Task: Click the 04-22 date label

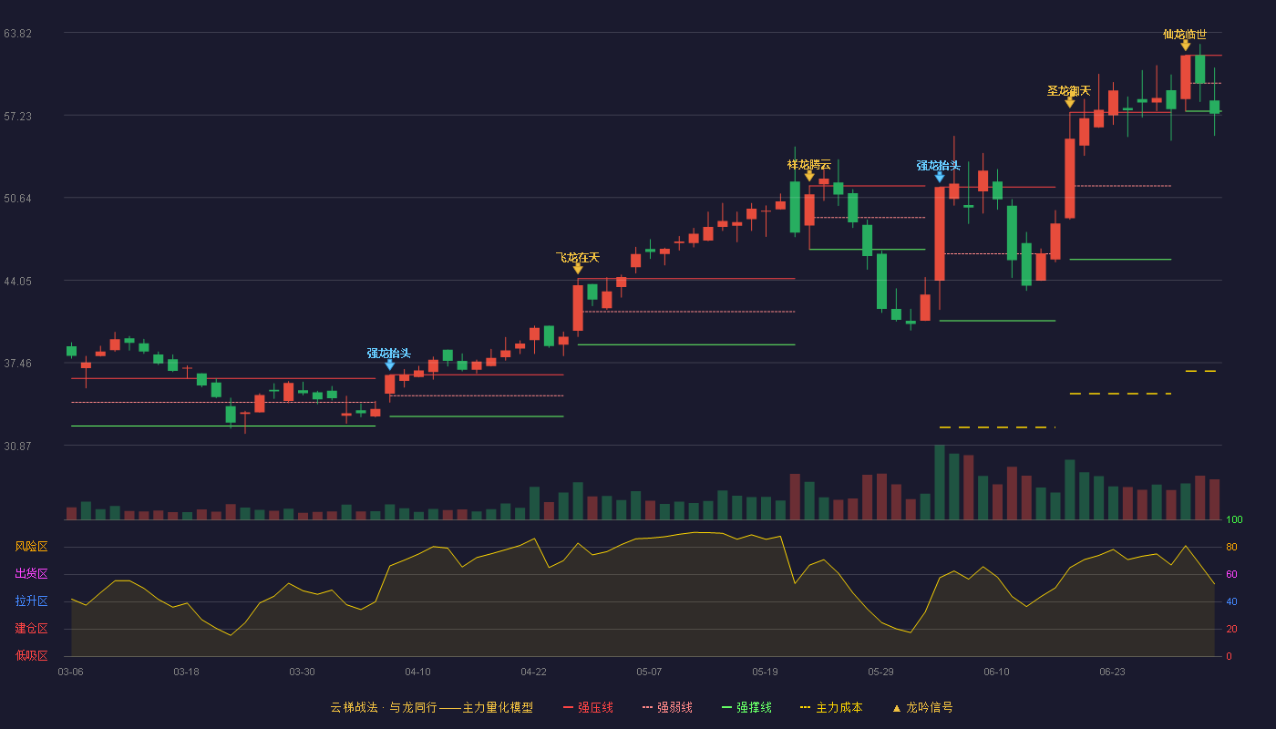Action: click(533, 672)
